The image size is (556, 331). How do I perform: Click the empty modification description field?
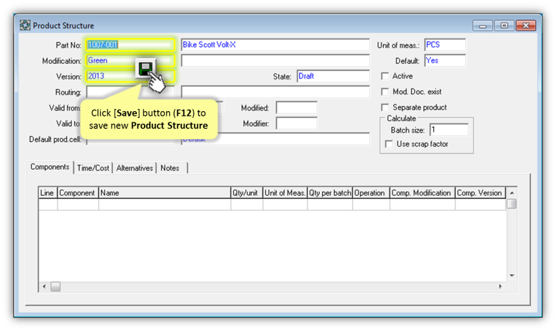click(275, 60)
